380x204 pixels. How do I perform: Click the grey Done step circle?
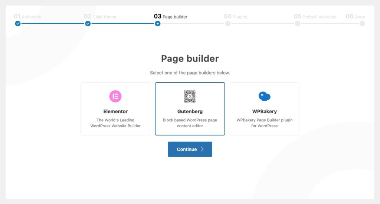(362, 23)
